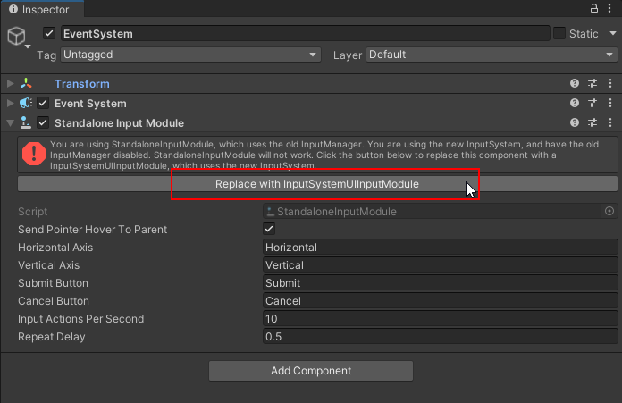The width and height of the screenshot is (622, 403).
Task: Open the GameObject icon picker cube
Action: point(17,36)
